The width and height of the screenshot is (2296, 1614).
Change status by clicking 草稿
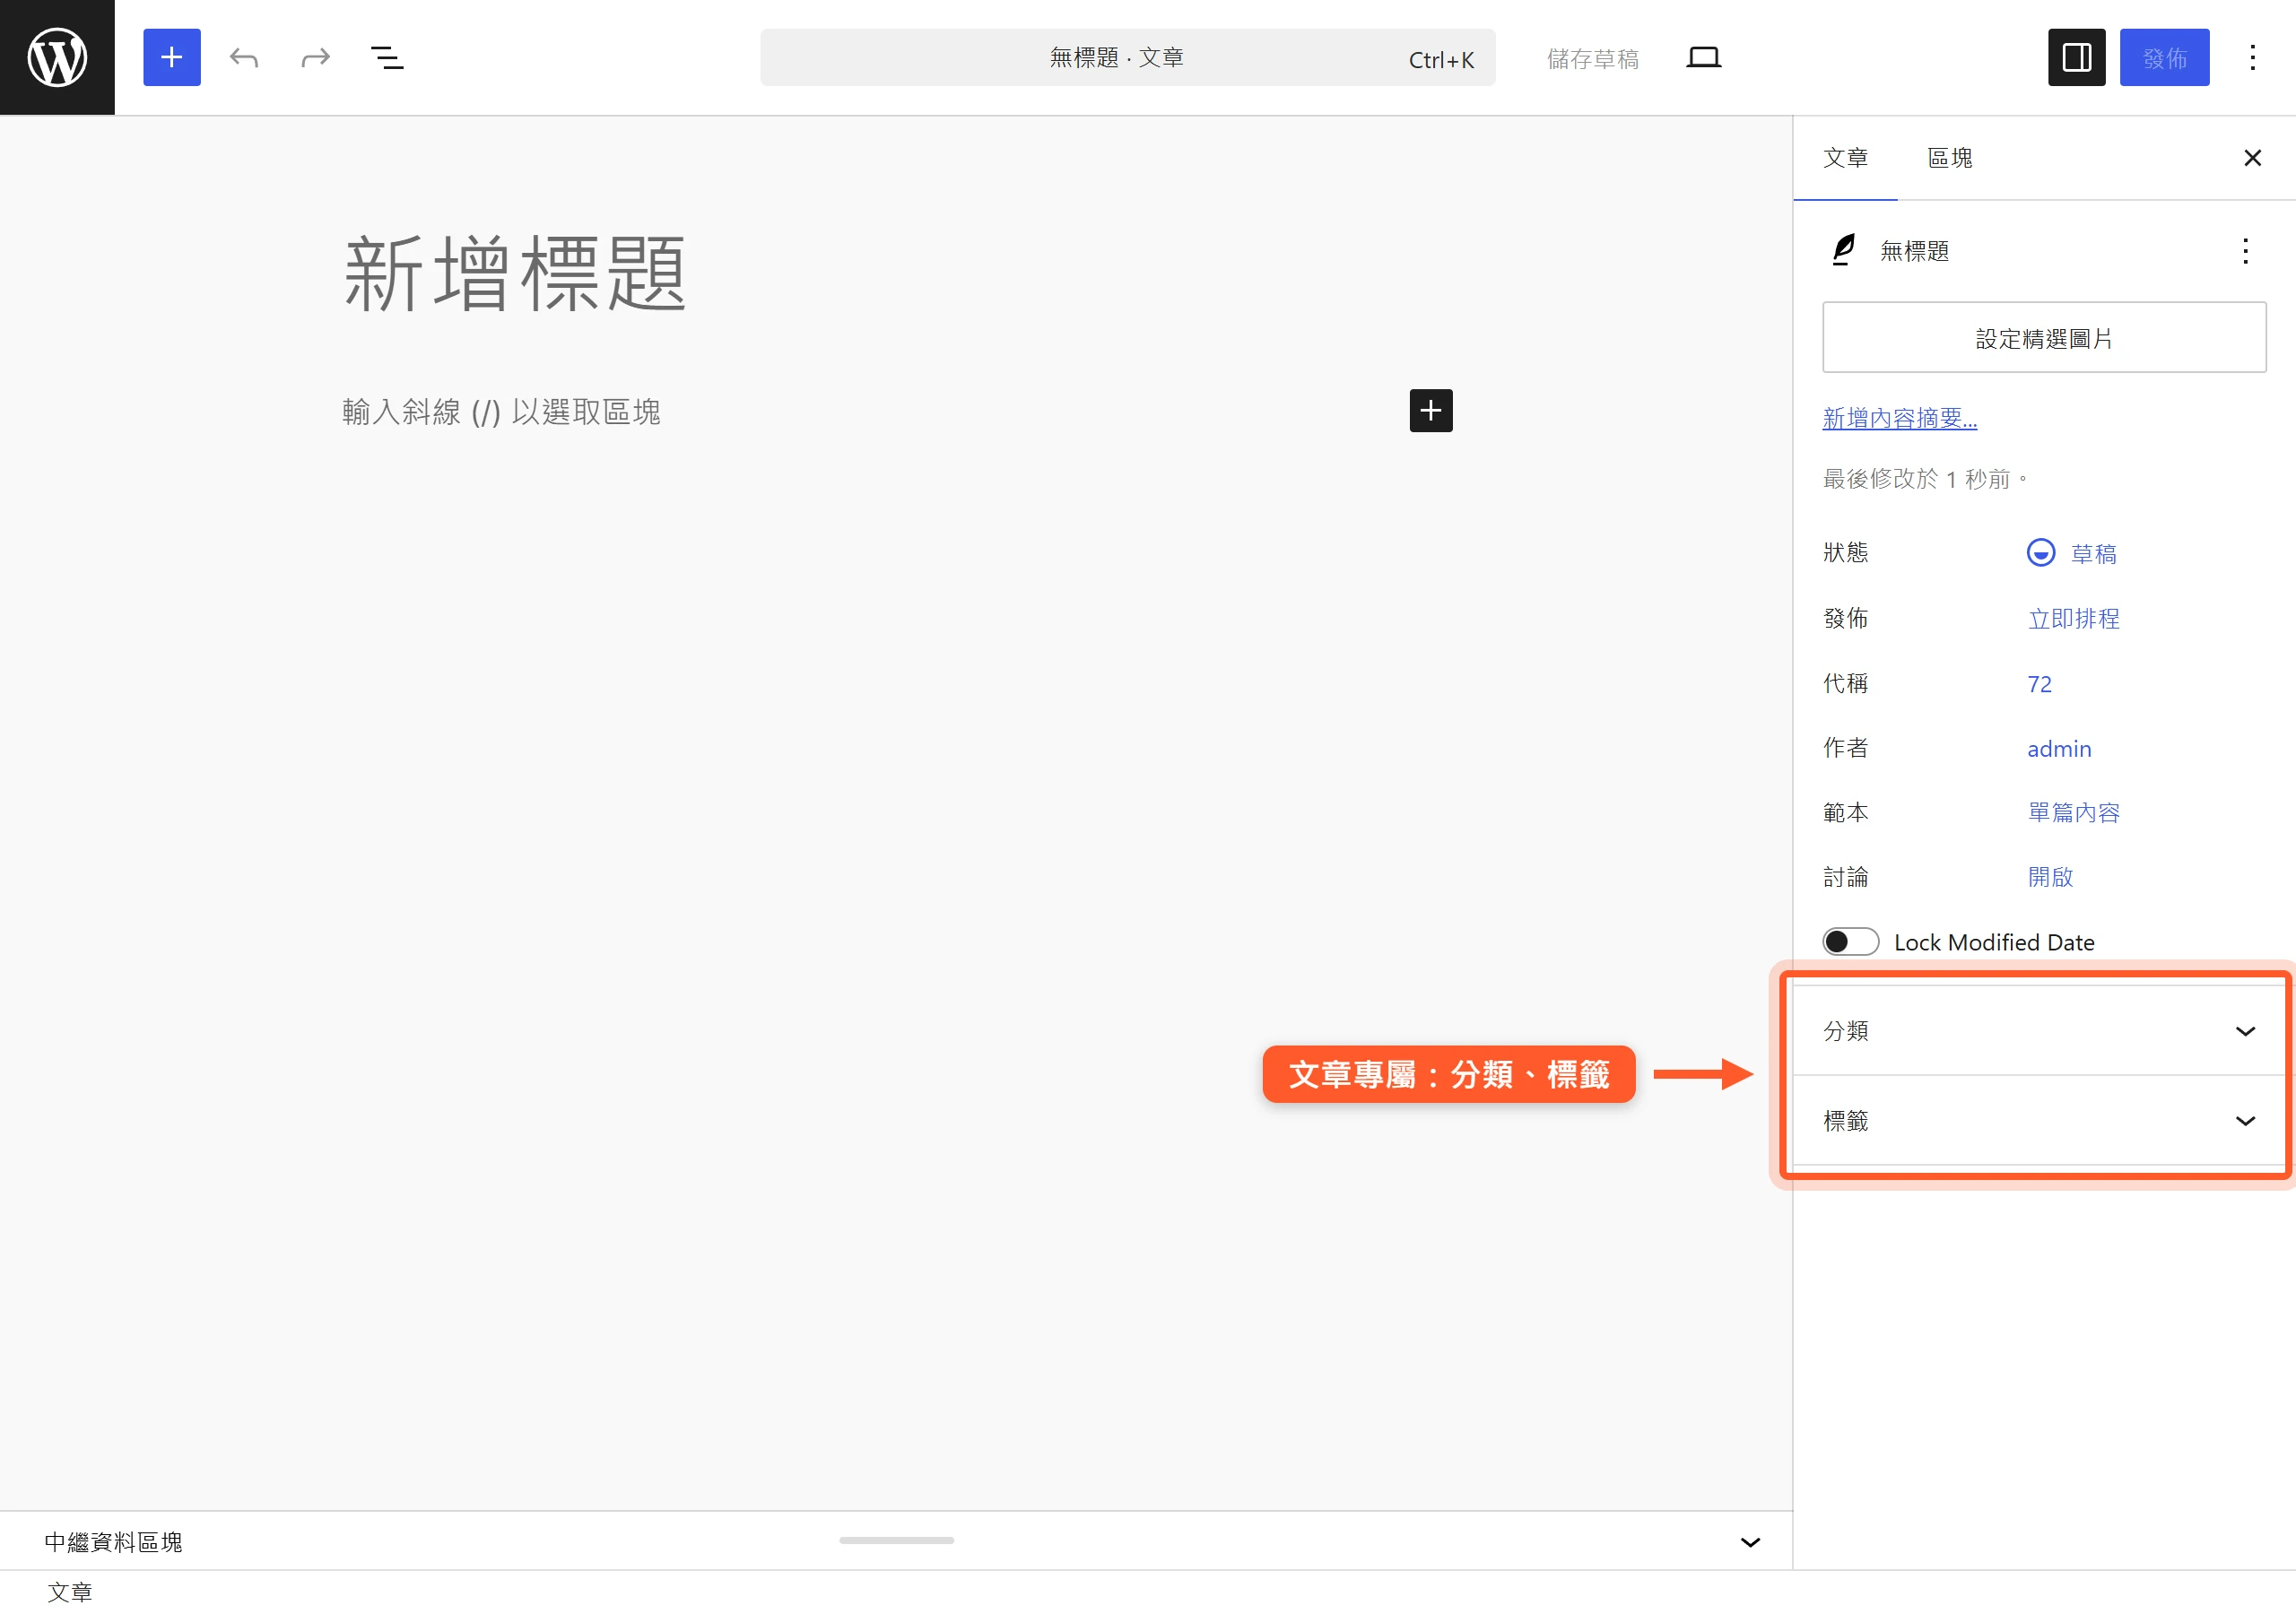coord(2071,553)
